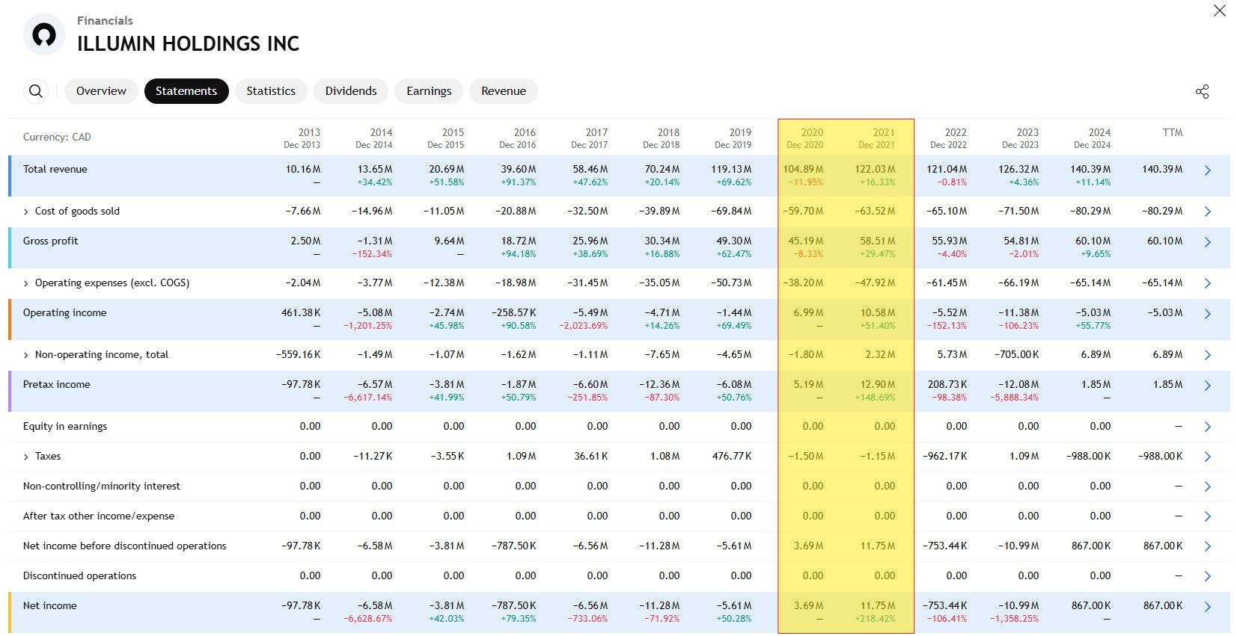Click the 2013 column header
The height and width of the screenshot is (636, 1237).
click(302, 138)
